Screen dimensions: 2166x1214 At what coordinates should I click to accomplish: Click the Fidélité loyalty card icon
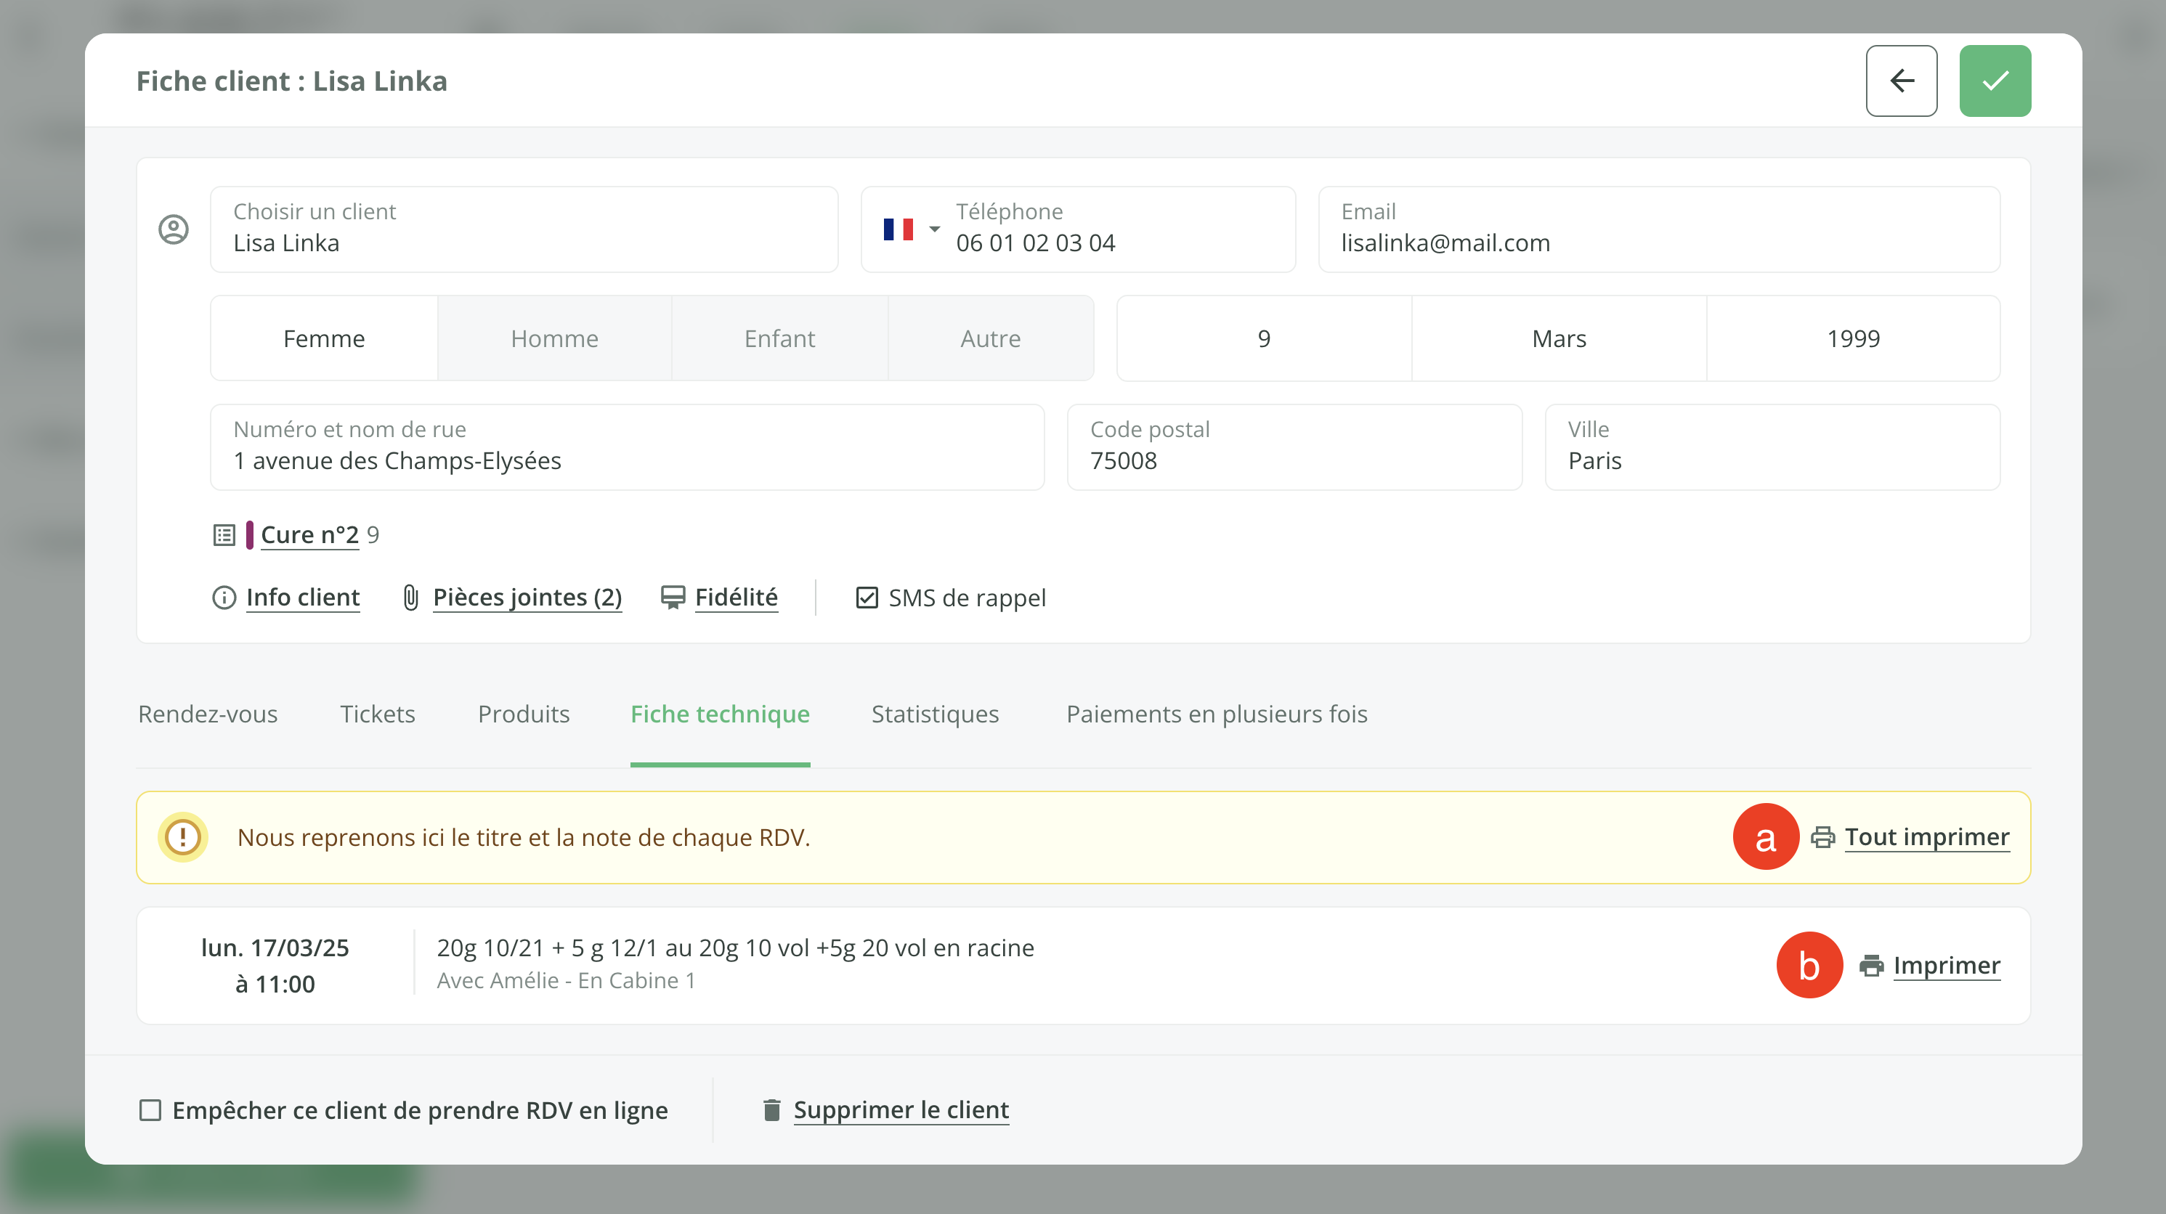pos(673,598)
